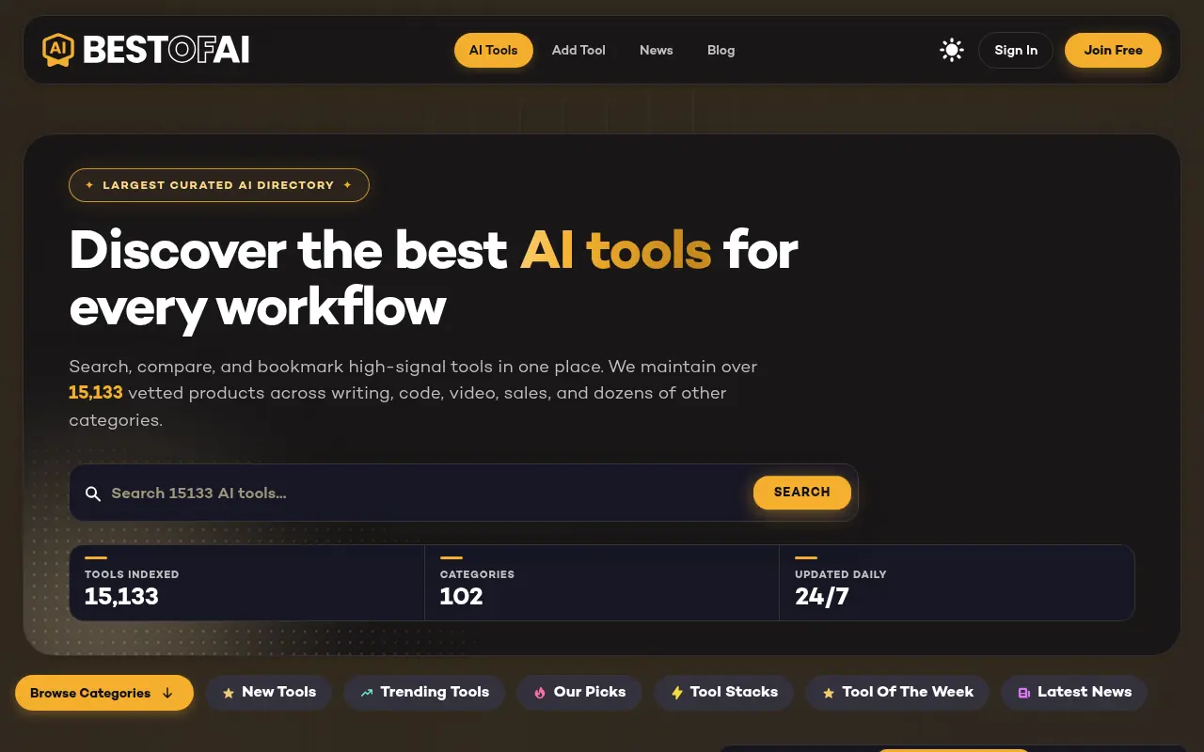The image size is (1204, 752).
Task: Open the AI Tools nav tab
Action: pyautogui.click(x=494, y=50)
